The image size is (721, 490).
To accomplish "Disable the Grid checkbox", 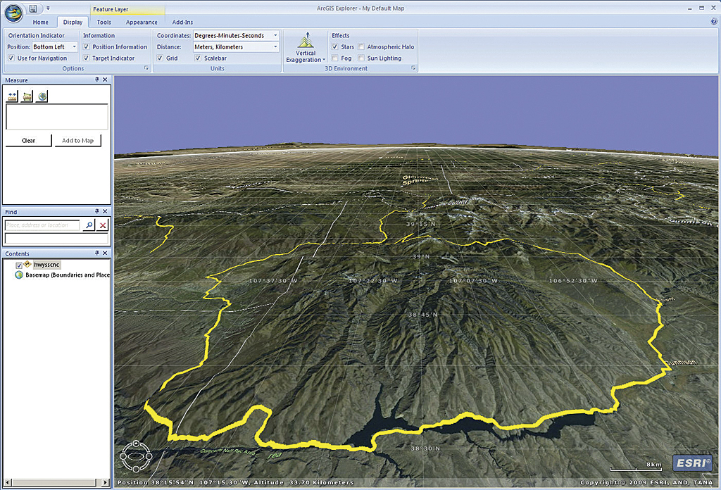I will click(160, 58).
